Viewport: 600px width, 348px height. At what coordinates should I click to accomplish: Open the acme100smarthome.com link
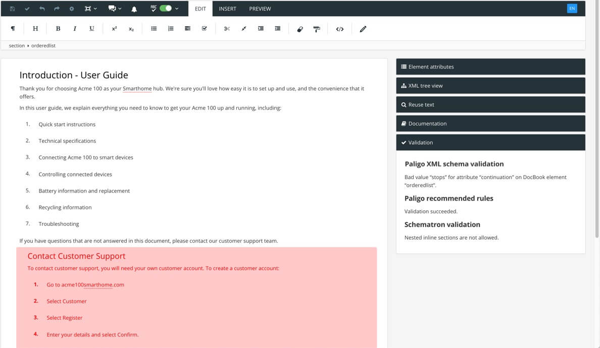click(x=92, y=284)
